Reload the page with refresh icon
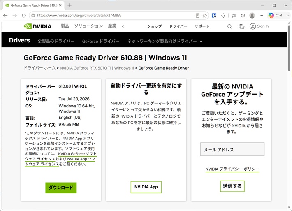292x211 pixels. [x=24, y=16]
